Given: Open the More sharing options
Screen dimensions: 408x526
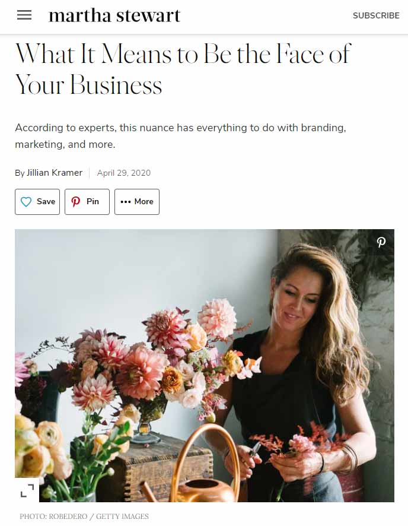Looking at the screenshot, I should [x=144, y=202].
